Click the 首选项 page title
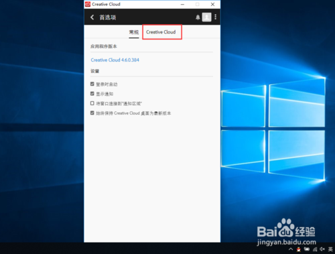335x254 pixels. click(x=108, y=17)
